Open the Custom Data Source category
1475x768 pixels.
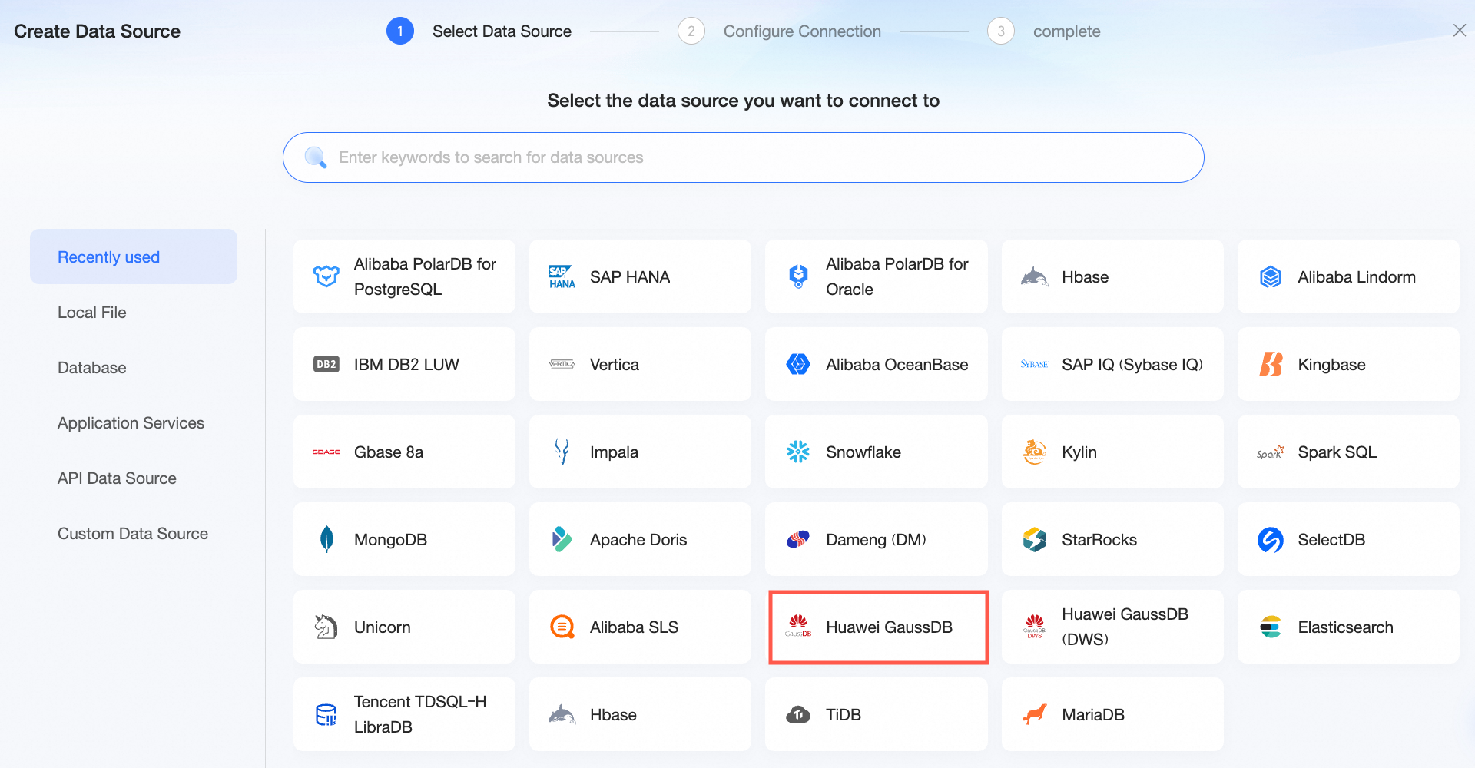point(134,533)
